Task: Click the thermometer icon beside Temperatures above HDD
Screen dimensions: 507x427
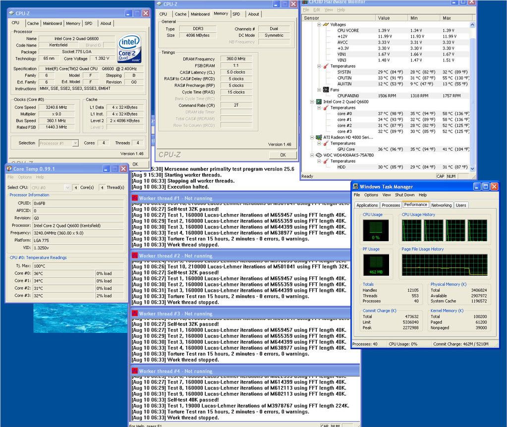Action: click(x=326, y=161)
